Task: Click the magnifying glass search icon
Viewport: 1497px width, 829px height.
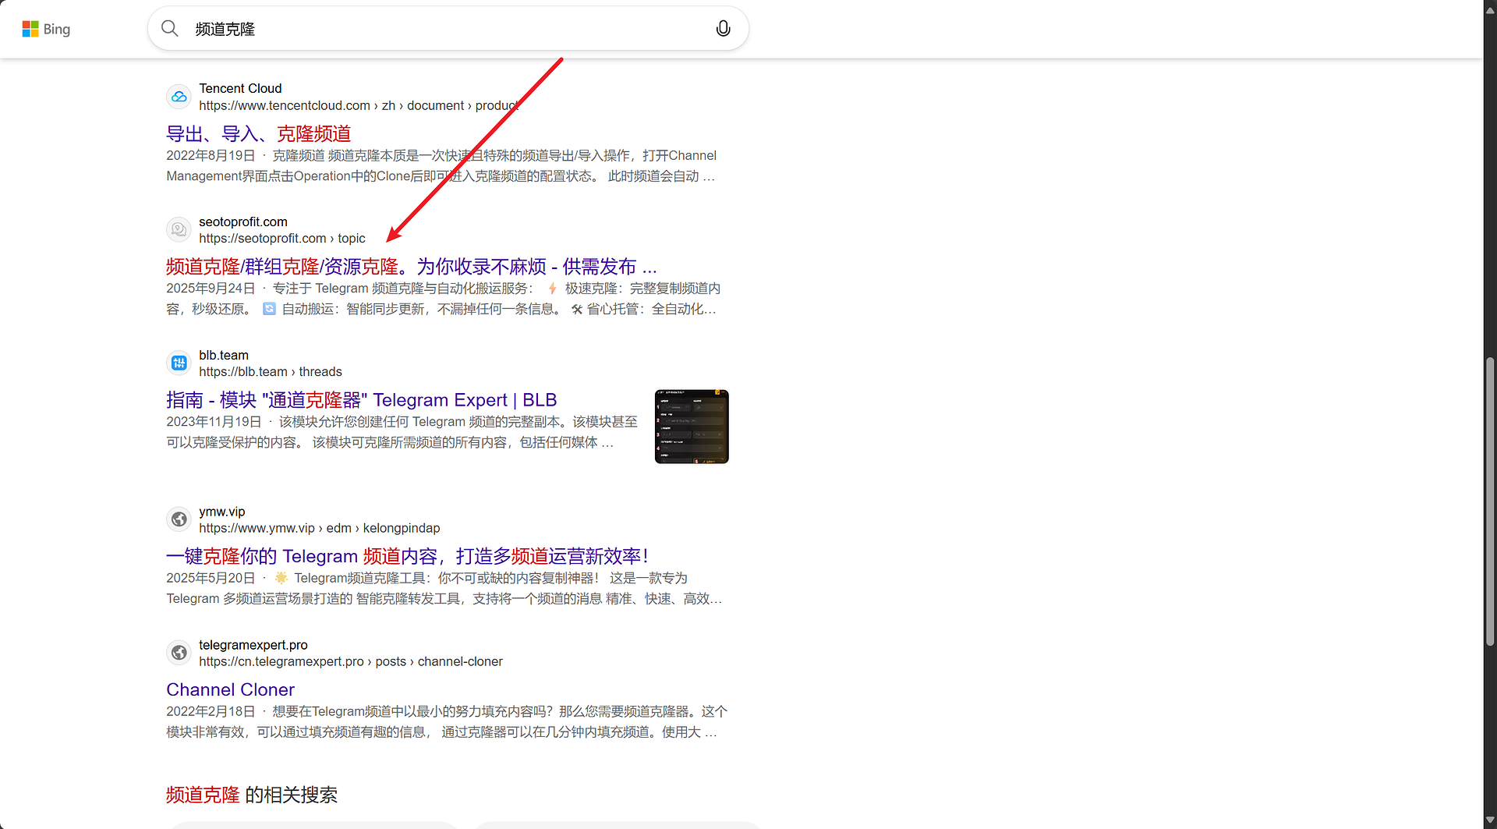Action: [170, 28]
